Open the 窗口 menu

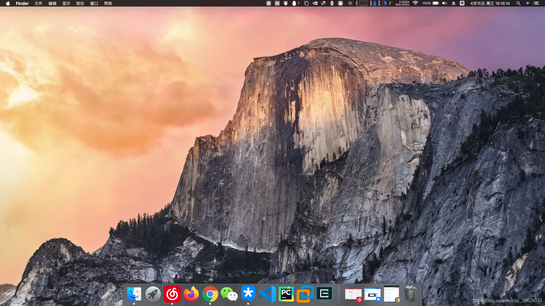94,3
